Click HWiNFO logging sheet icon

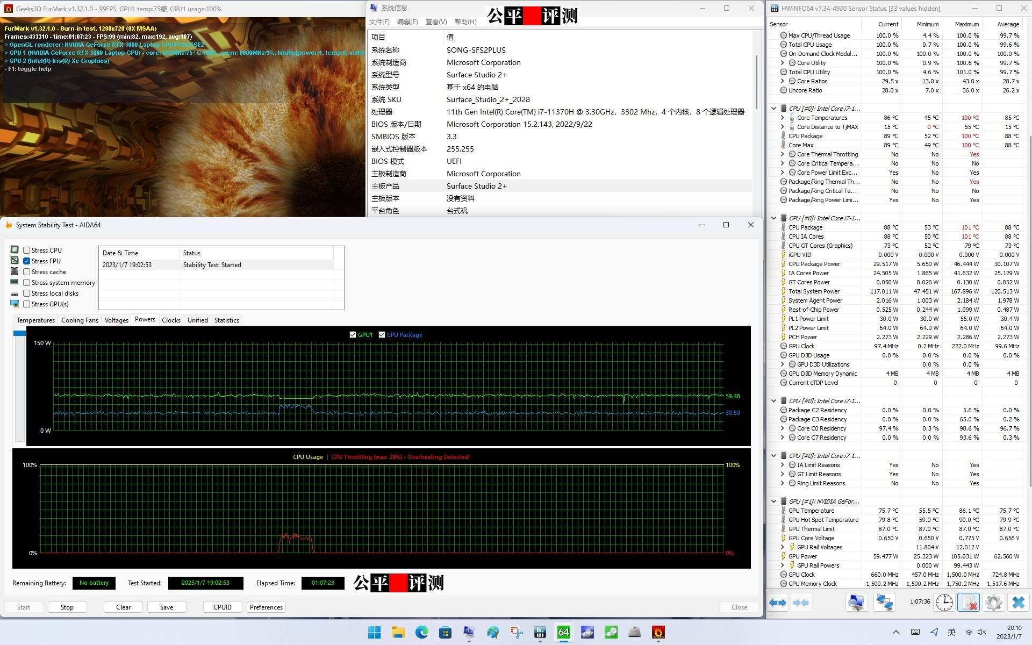tap(969, 603)
